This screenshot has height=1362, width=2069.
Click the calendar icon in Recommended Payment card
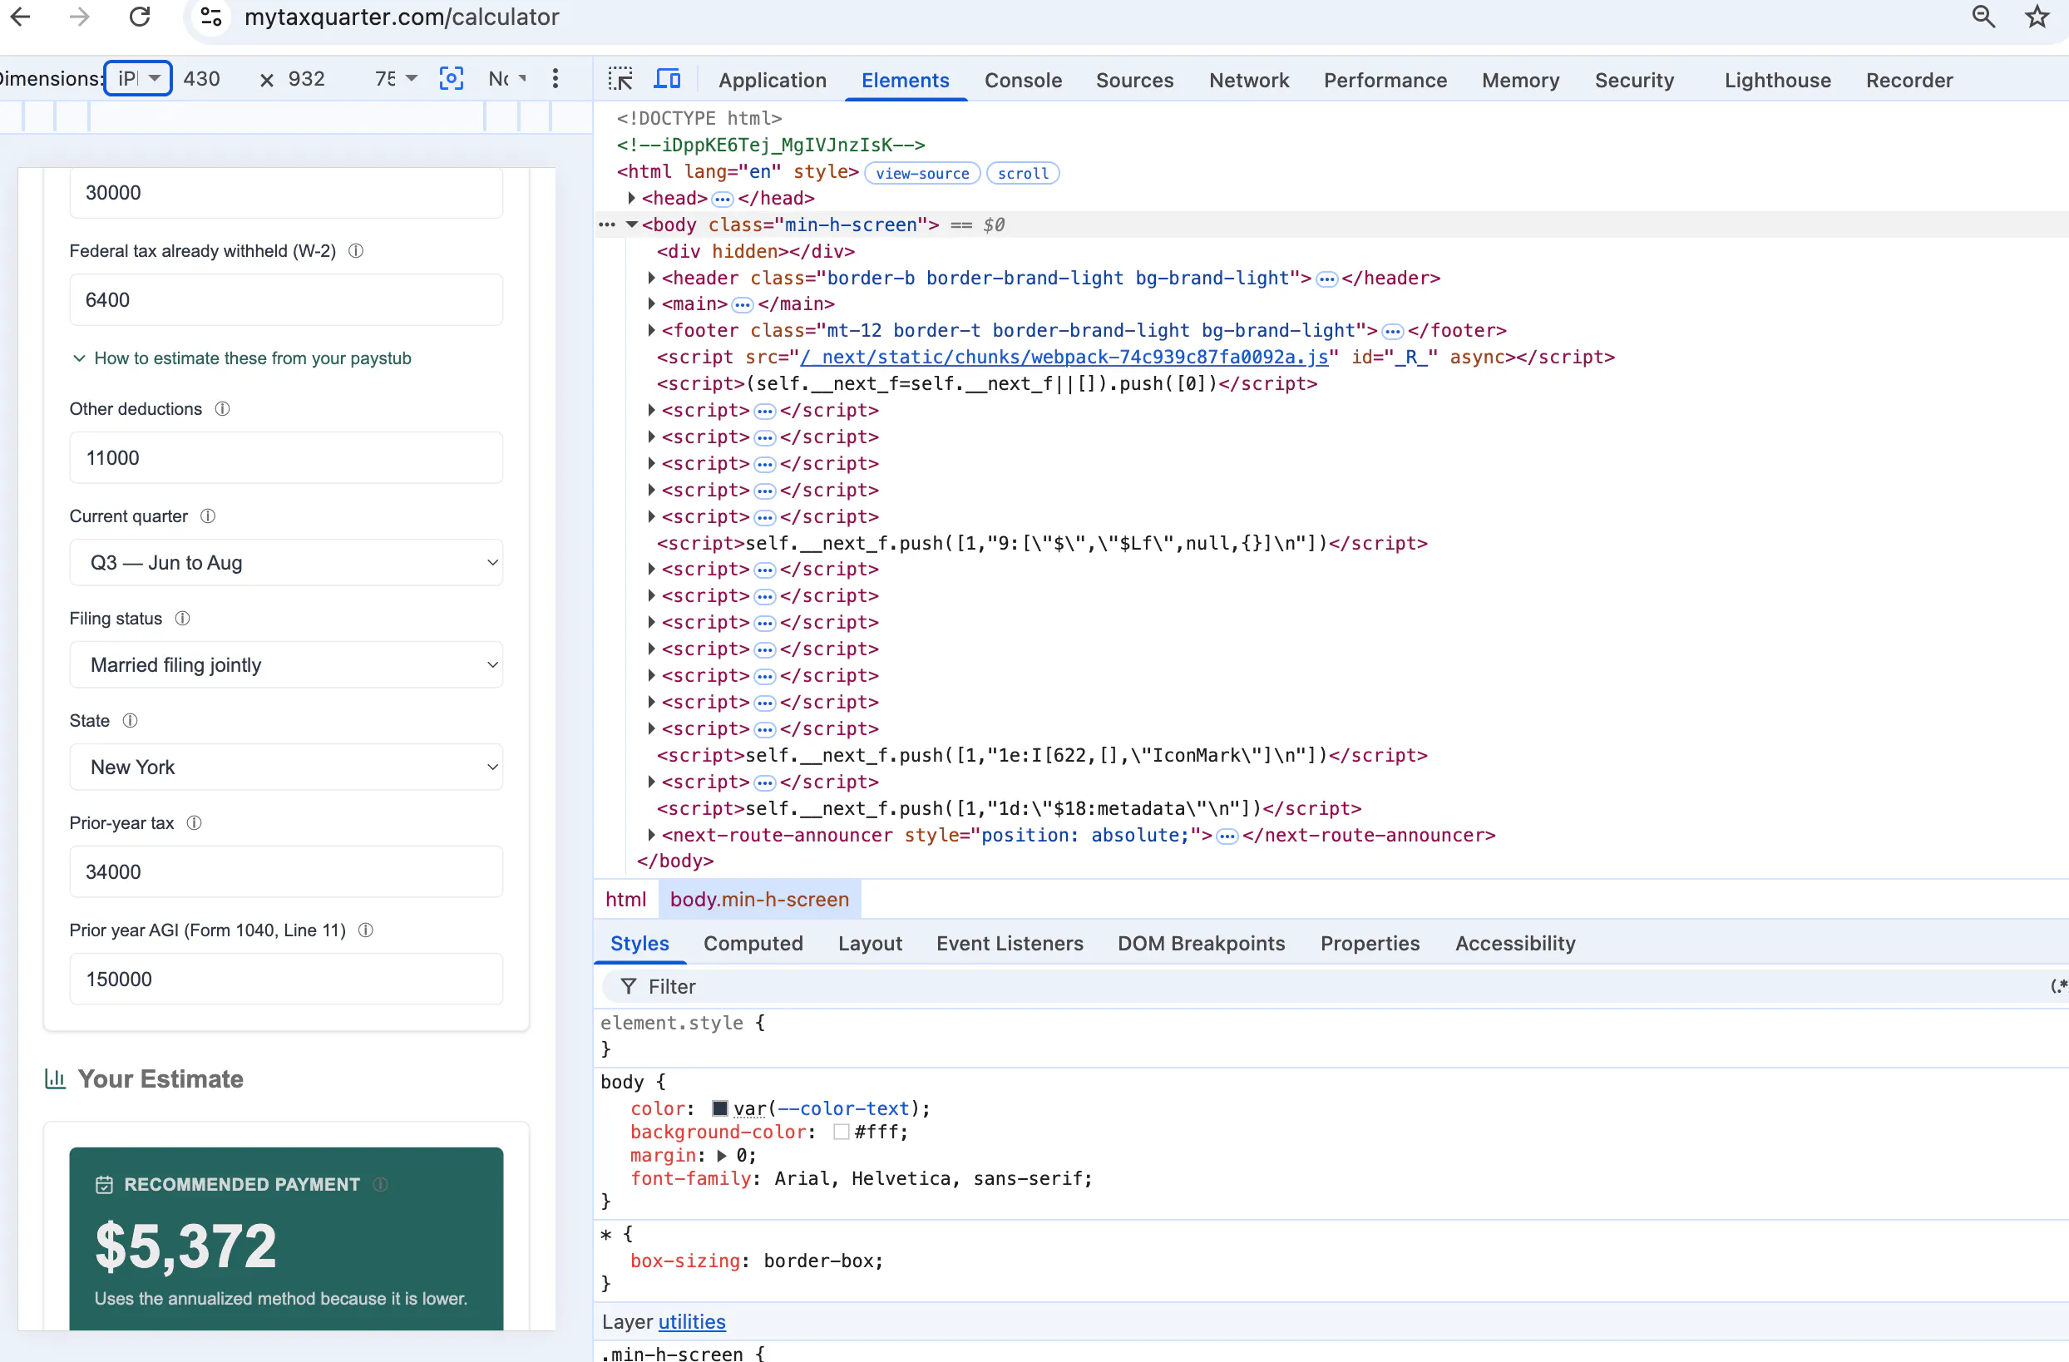point(104,1185)
